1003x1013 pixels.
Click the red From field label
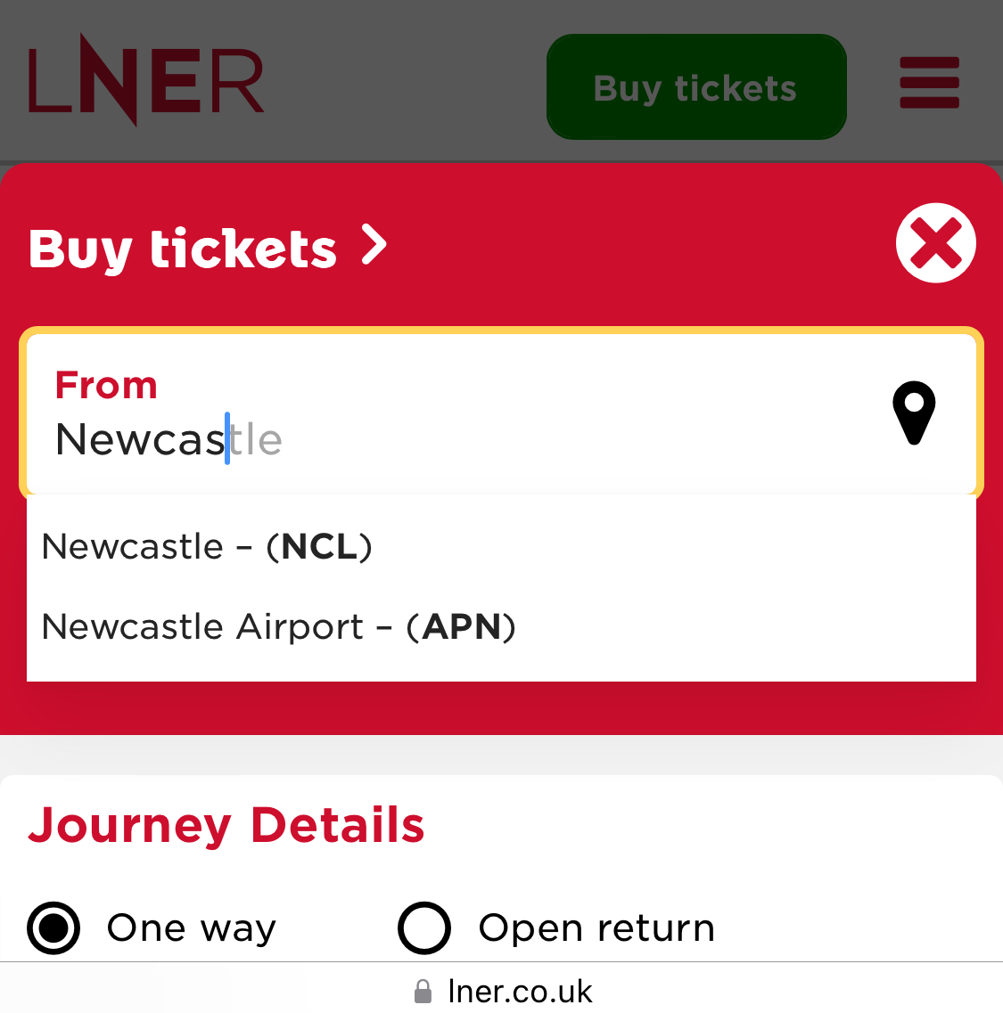coord(106,386)
